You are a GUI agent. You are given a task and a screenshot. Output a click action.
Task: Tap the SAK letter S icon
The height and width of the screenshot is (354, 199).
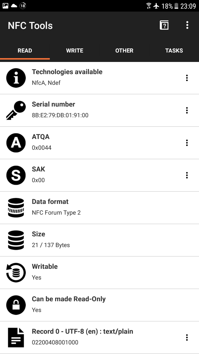click(16, 175)
